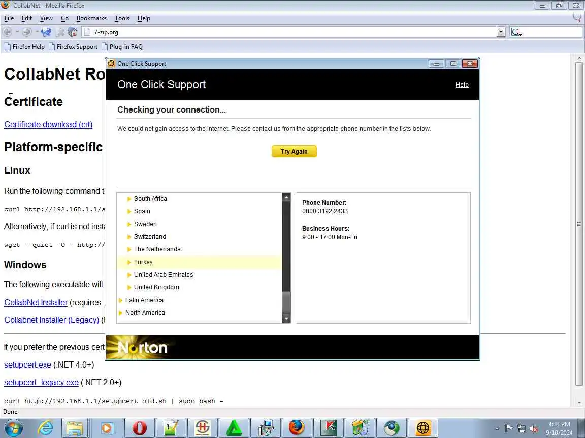The width and height of the screenshot is (585, 438).
Task: Click the Firefox Forward arrow button
Action: pos(26,32)
